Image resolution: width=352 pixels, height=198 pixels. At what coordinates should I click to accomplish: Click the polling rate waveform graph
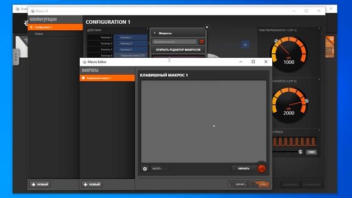295,142
